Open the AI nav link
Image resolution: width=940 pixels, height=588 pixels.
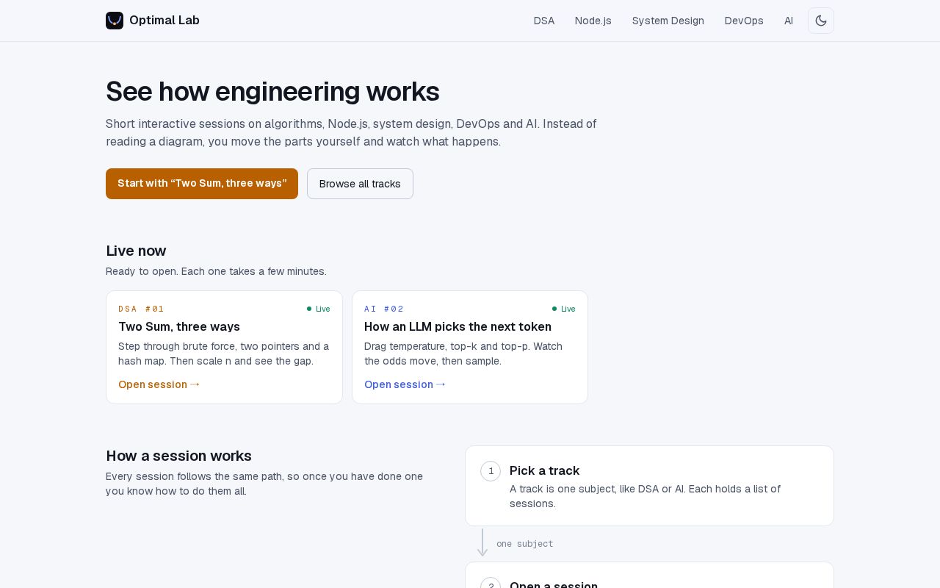[789, 21]
